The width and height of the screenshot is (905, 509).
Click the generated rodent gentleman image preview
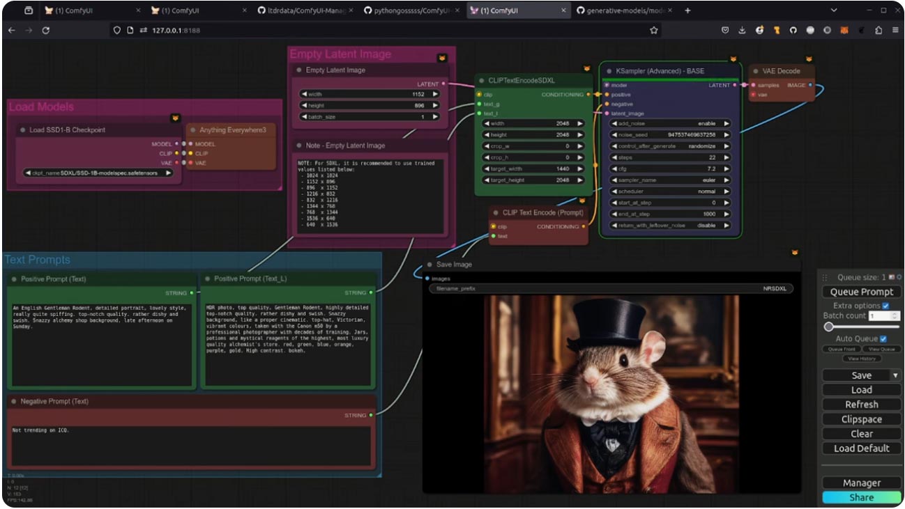point(611,394)
